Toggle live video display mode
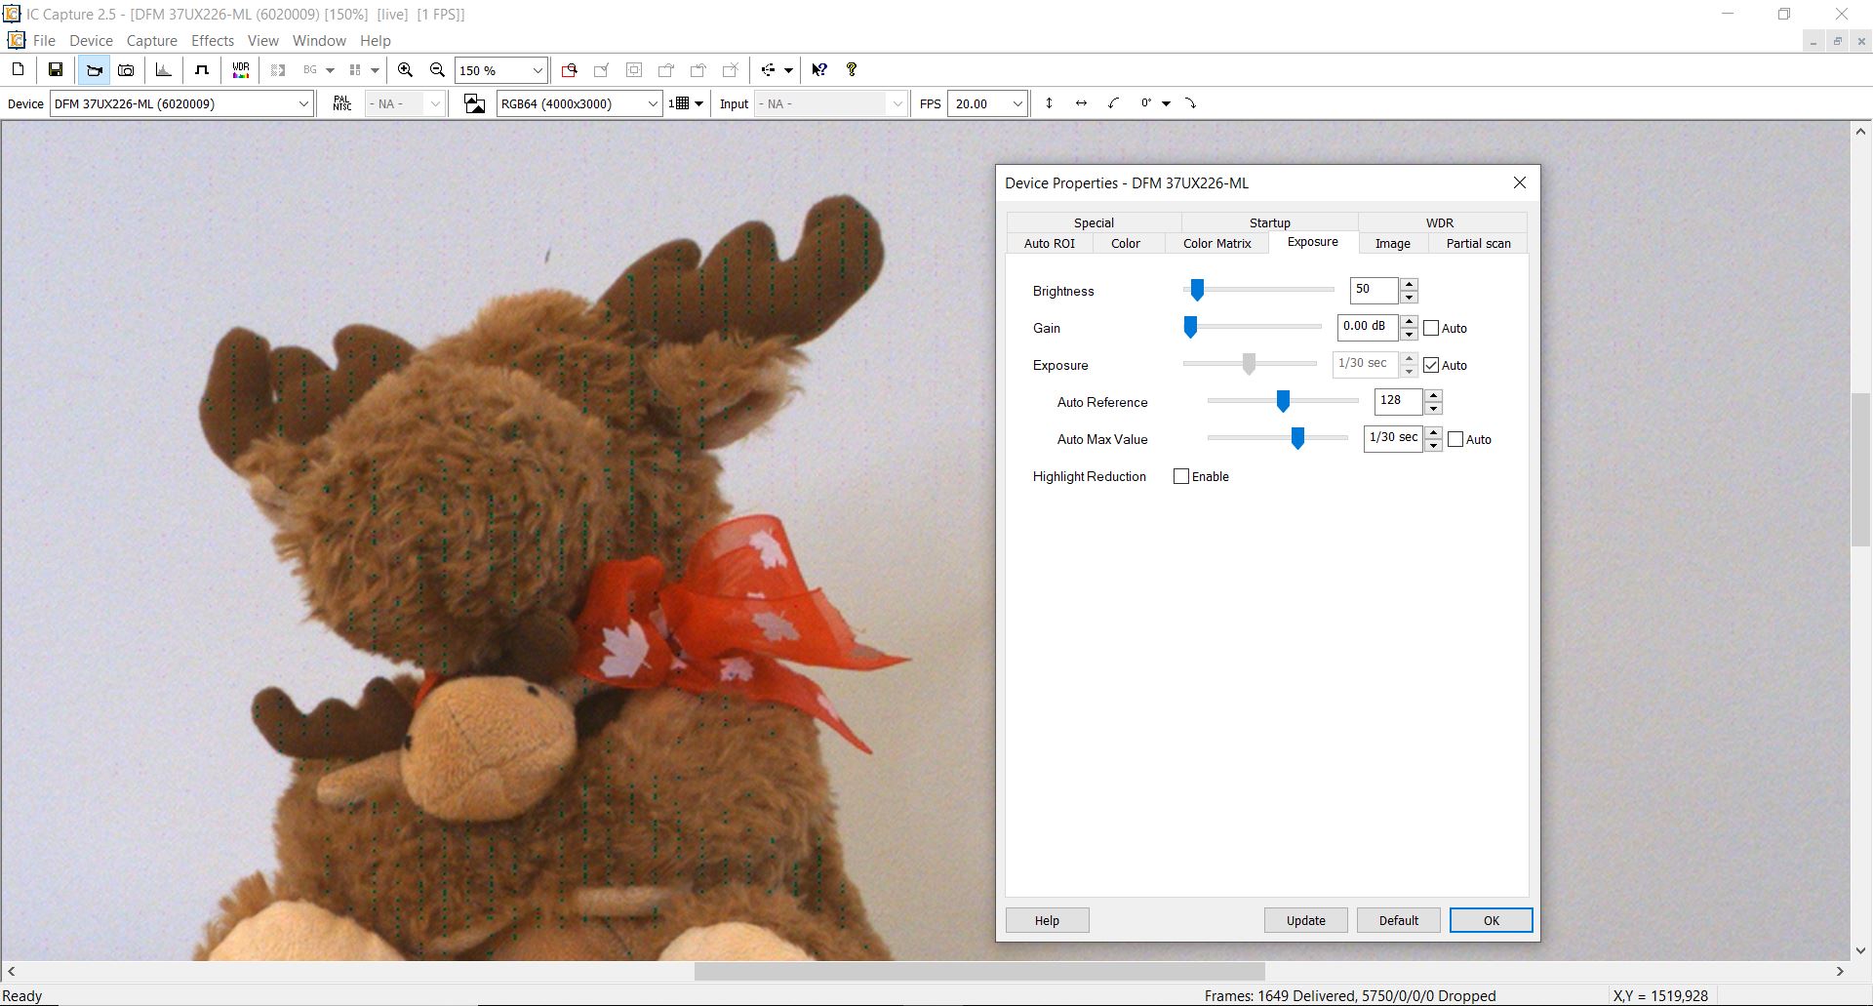Viewport: 1873px width, 1006px height. [x=94, y=69]
